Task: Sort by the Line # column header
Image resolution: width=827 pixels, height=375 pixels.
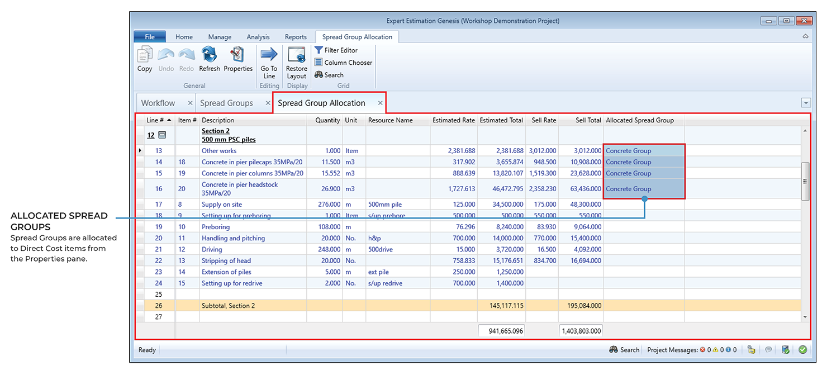Action: (155, 120)
